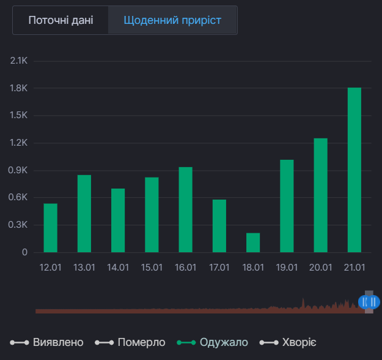Click the green bar for 12.01
382x360 pixels.
point(51,228)
